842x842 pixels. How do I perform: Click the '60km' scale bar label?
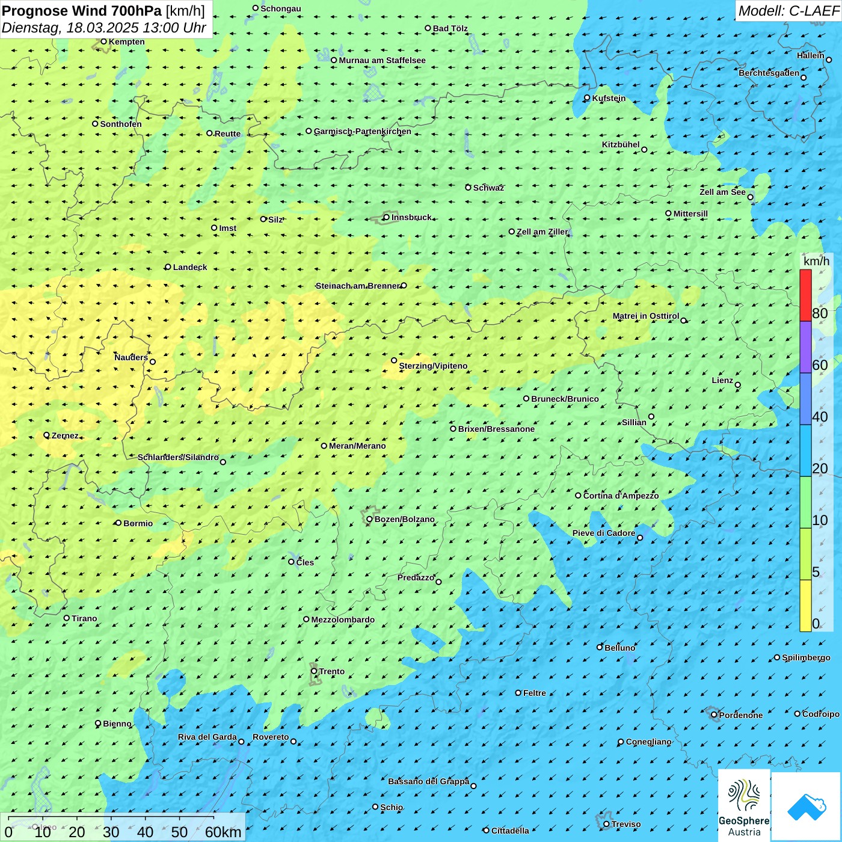(223, 832)
